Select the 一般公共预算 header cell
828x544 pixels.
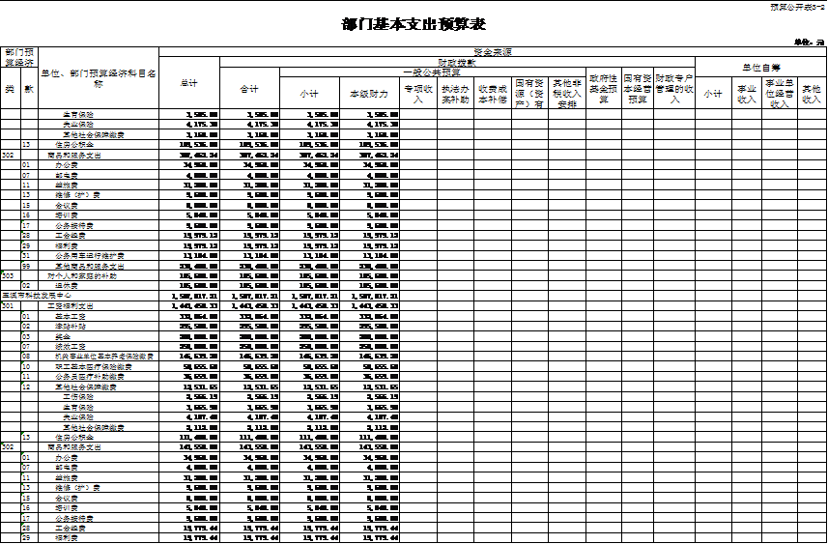click(431, 72)
